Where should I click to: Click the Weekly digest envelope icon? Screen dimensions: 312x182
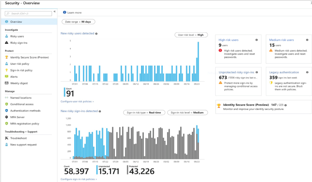tap(7, 83)
